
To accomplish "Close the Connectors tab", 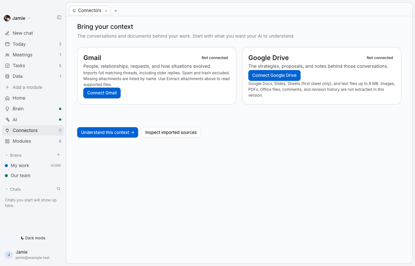I will click(106, 11).
